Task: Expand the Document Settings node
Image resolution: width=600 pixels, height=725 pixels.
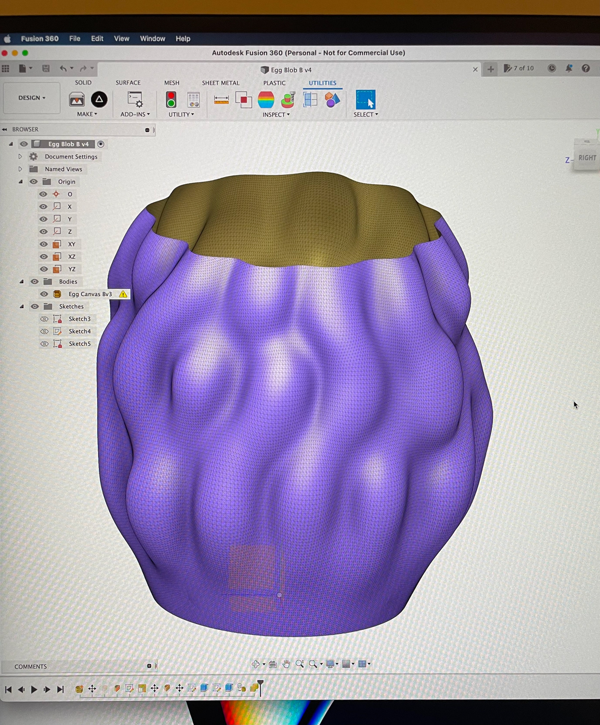Action: (20, 157)
